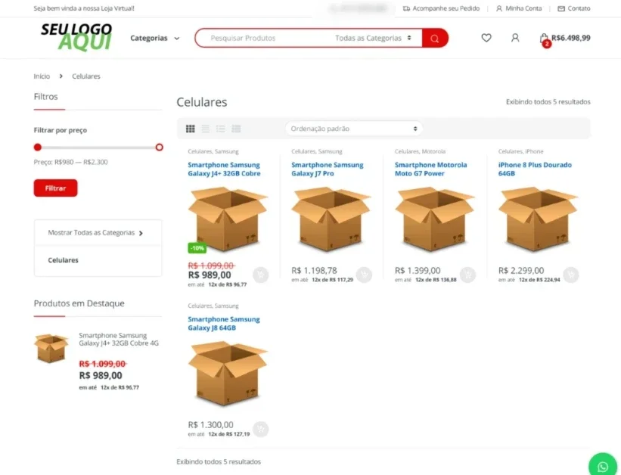Switch to grid view layout
The height and width of the screenshot is (475, 621).
(190, 129)
